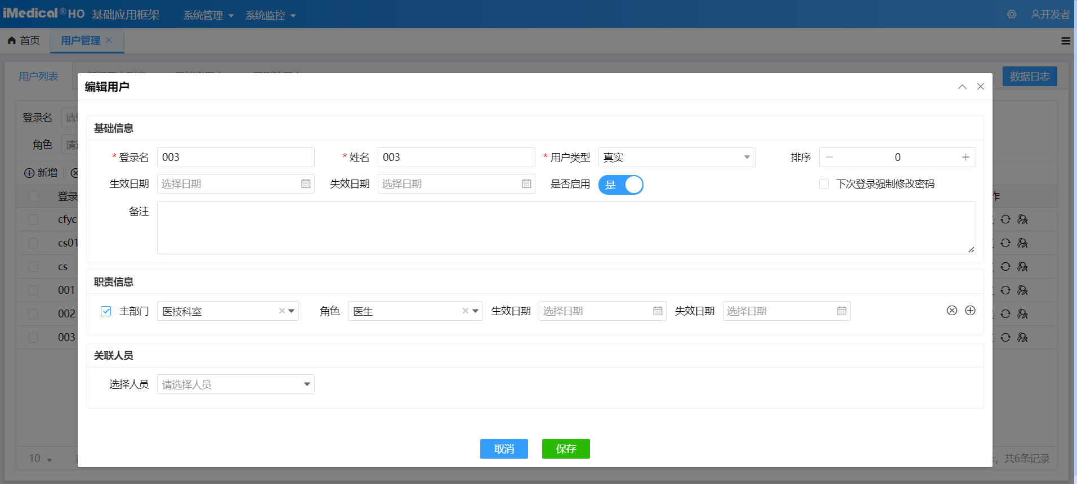Open the settings gear in the header

pyautogui.click(x=1012, y=15)
